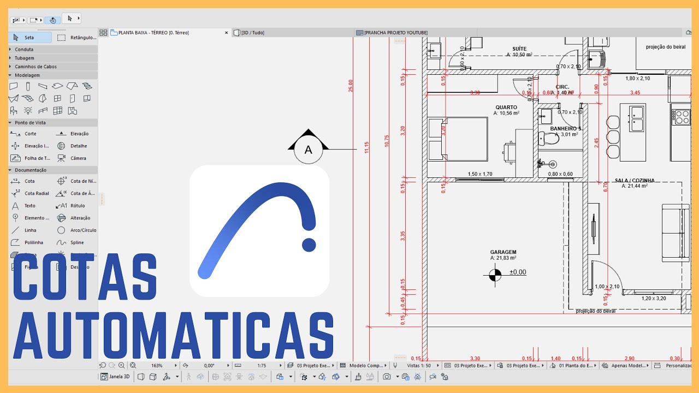Screen dimensions: 699x393
Task: Click the zoom in magnifier icon
Action: point(121,365)
